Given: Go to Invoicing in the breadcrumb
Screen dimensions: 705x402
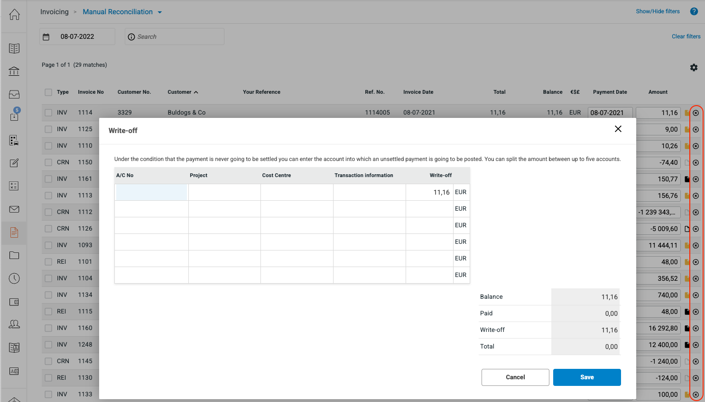Looking at the screenshot, I should 54,12.
